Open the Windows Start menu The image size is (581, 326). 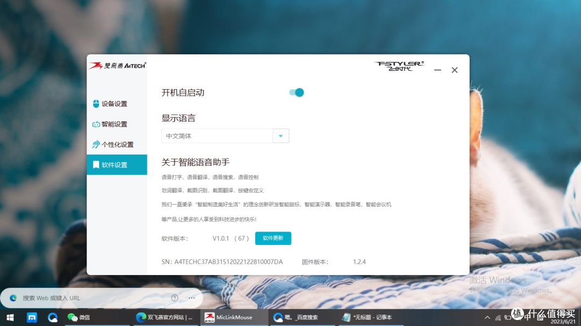(x=10, y=317)
